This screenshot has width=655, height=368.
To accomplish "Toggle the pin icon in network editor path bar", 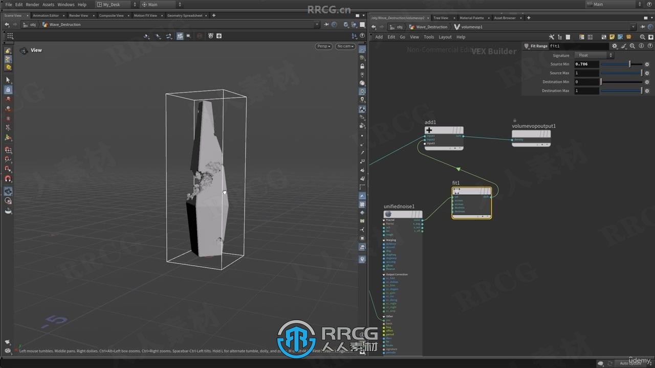I will point(642,27).
